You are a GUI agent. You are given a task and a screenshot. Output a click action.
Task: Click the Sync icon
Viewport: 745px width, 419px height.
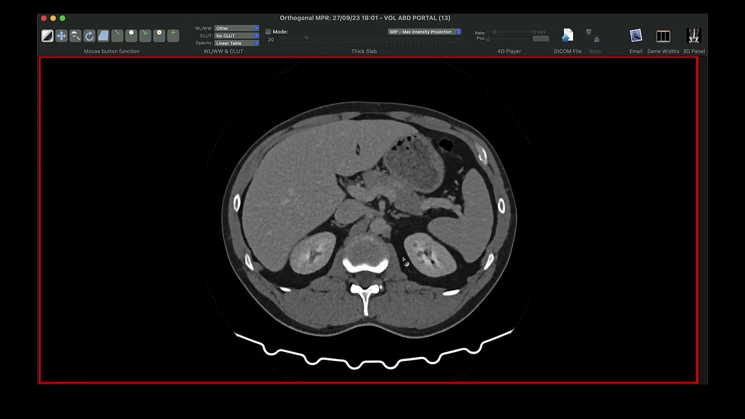pyautogui.click(x=593, y=36)
